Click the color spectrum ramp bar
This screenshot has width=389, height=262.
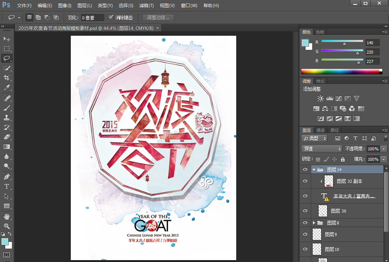[x=342, y=71]
